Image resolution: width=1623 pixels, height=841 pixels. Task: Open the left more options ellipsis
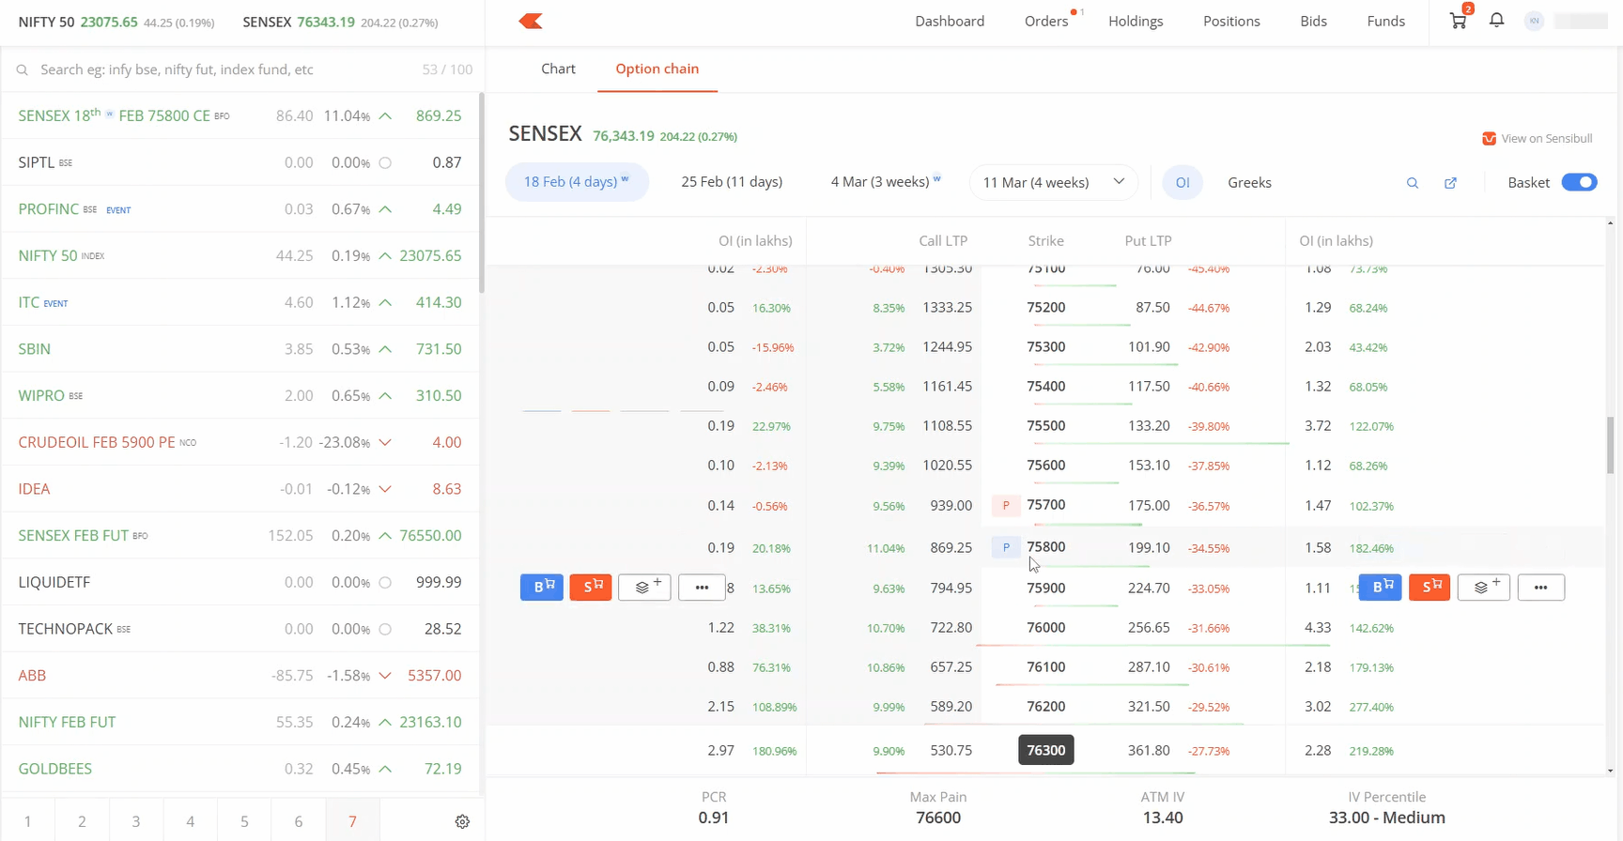702,588
